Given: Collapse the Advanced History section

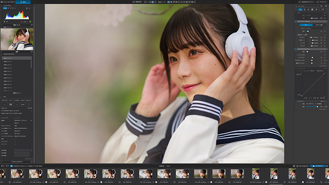Looking at the screenshot, I should pos(2,54).
